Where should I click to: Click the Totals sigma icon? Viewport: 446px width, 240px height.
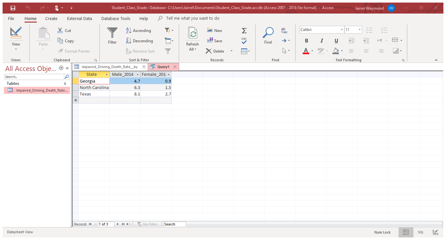click(244, 31)
